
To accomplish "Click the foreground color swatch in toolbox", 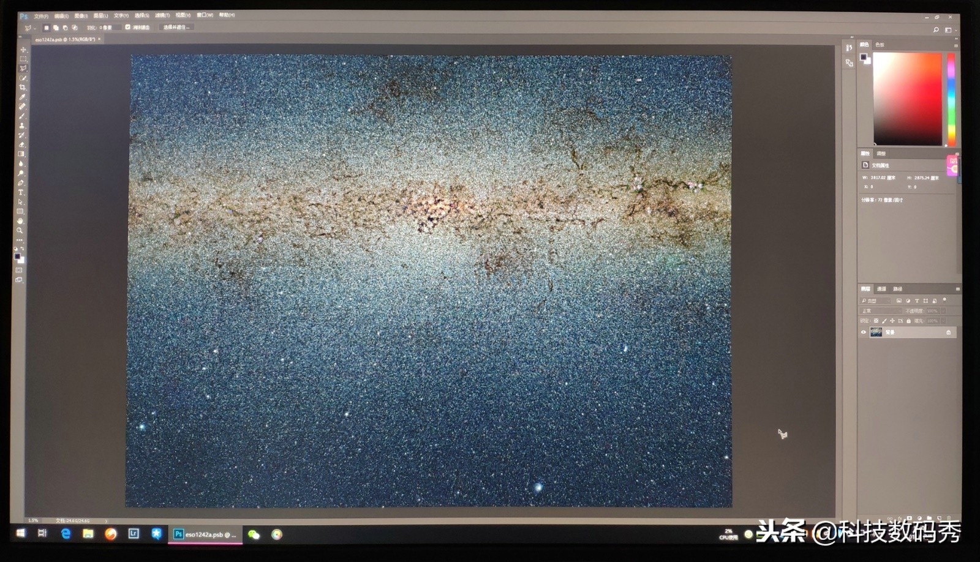I will click(17, 255).
